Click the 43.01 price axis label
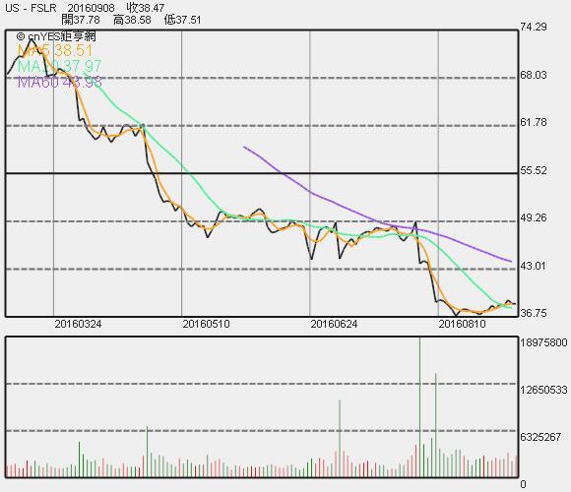571x492 pixels. point(534,266)
